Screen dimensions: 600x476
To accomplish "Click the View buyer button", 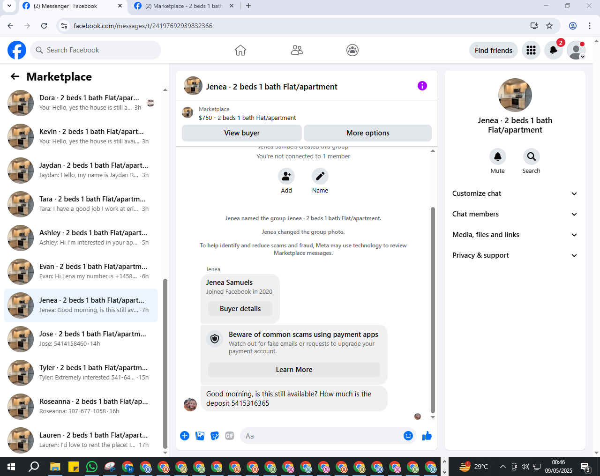I will point(242,133).
